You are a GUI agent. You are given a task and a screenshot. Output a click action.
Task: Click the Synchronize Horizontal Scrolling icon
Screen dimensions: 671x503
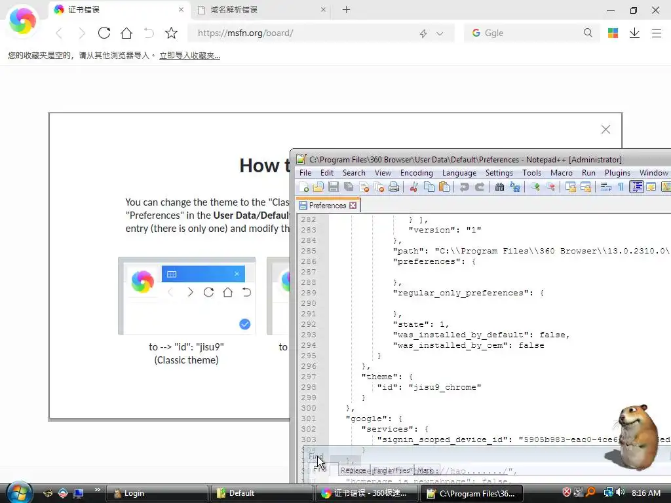(585, 187)
